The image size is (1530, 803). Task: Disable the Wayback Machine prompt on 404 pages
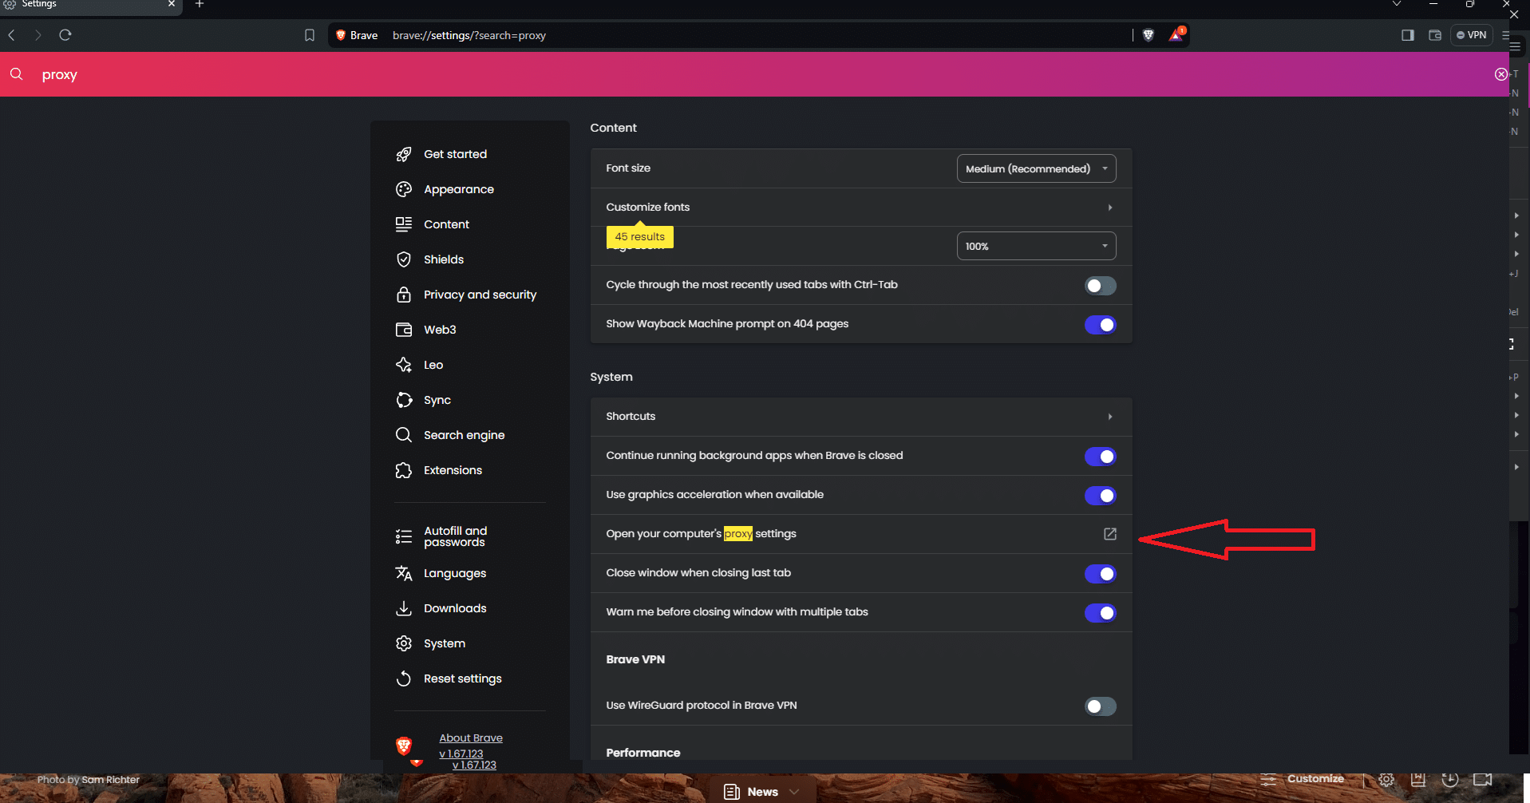click(x=1100, y=324)
